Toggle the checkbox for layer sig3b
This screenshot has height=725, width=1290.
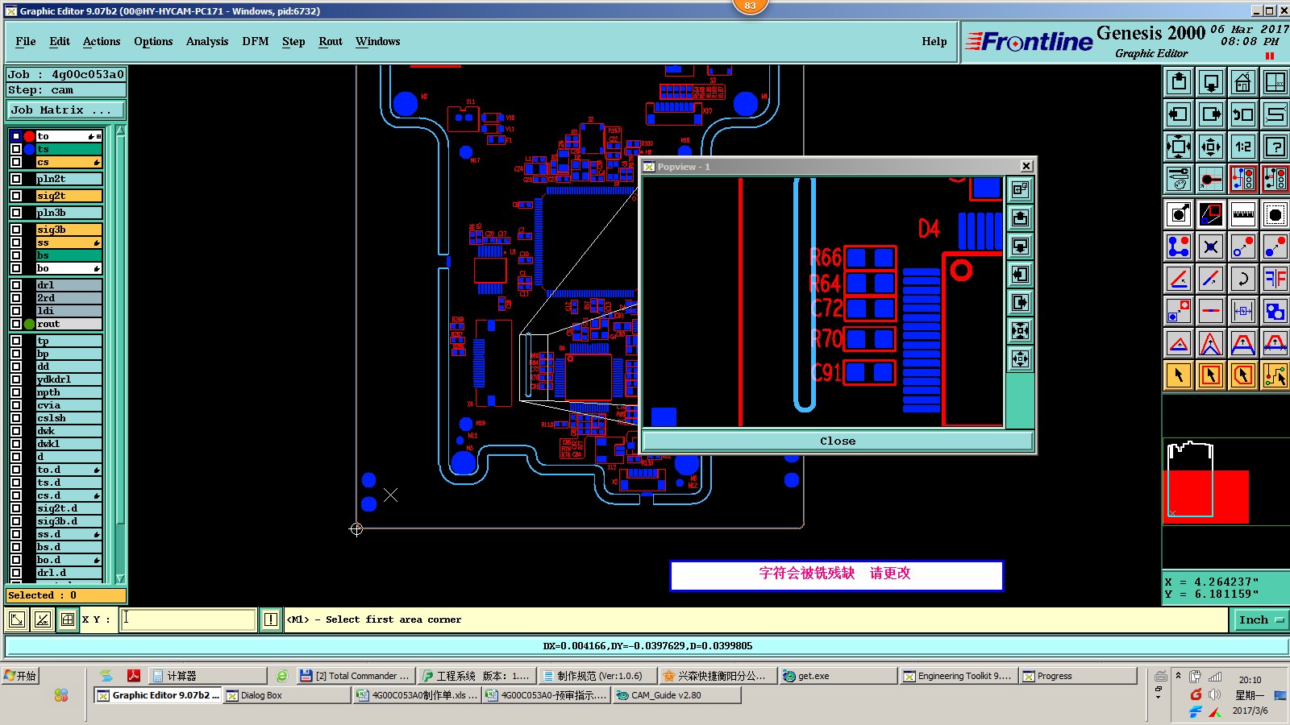point(16,230)
